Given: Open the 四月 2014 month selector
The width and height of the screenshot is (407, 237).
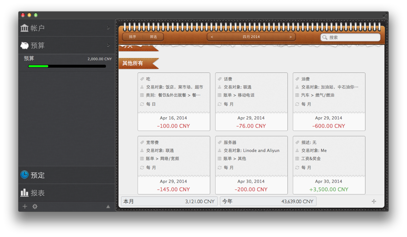Looking at the screenshot, I should pyautogui.click(x=251, y=37).
